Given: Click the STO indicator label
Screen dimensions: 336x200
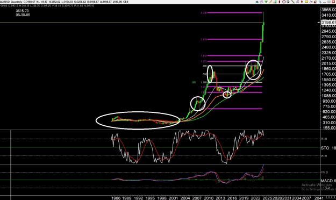Looking at the screenshot, I should 325,148.
